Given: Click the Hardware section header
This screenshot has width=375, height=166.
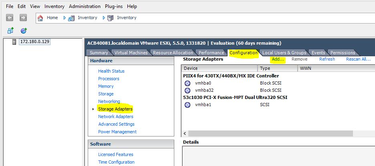Looking at the screenshot, I should click(131, 61).
